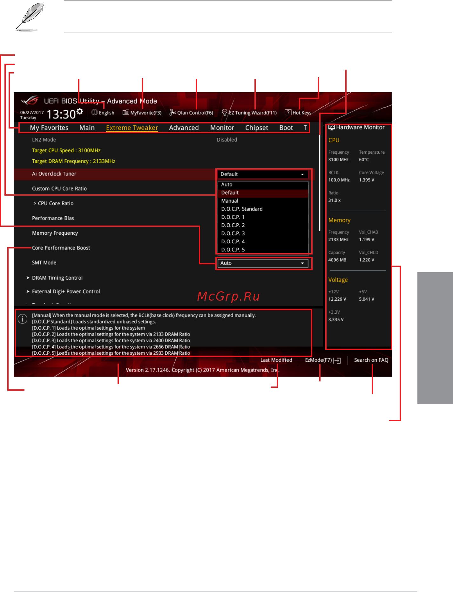Click the 06/27/2017 date display
This screenshot has width=453, height=592.
32,112
